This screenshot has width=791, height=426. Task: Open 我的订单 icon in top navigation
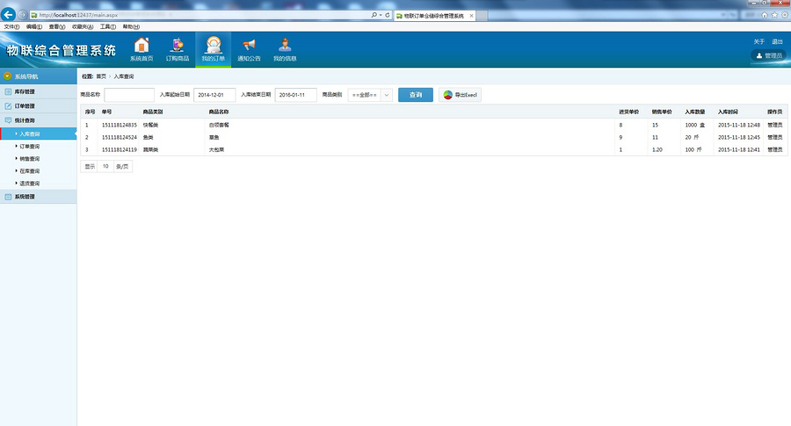(x=214, y=49)
